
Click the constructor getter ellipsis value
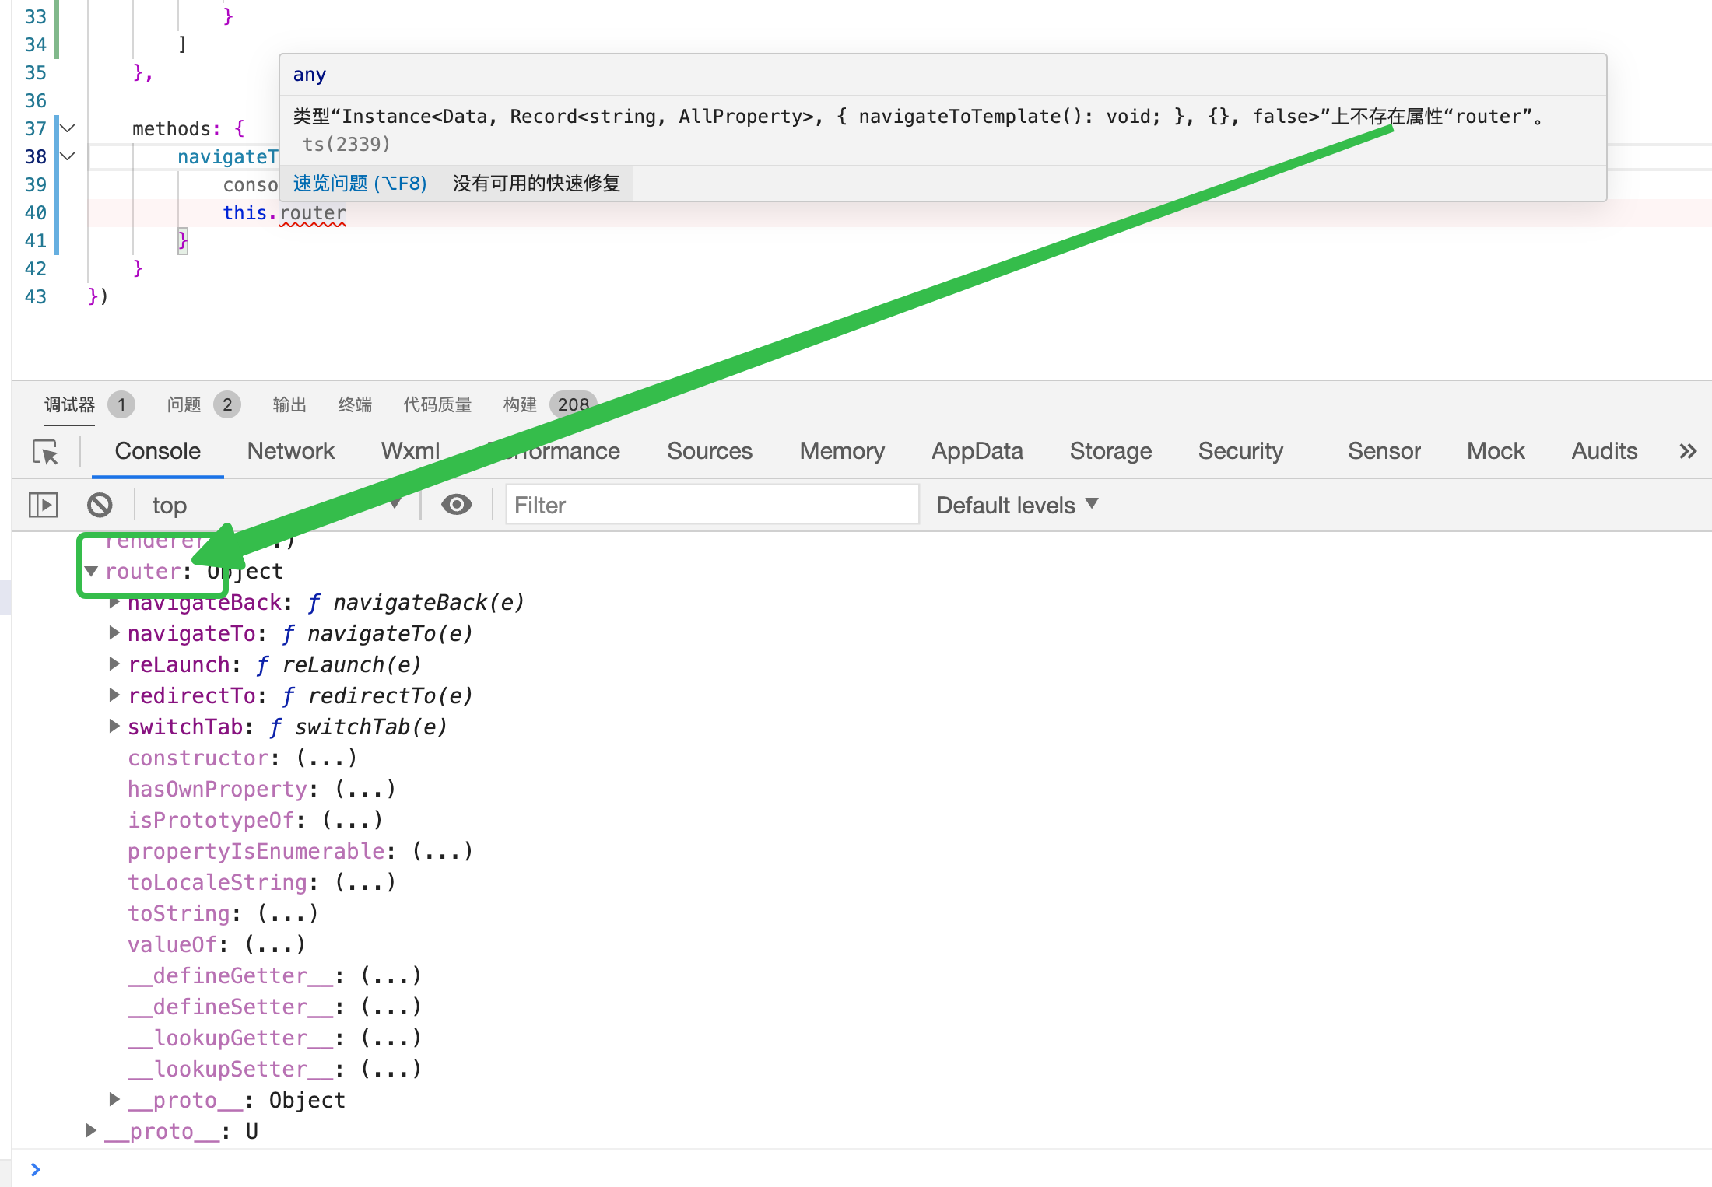(327, 758)
